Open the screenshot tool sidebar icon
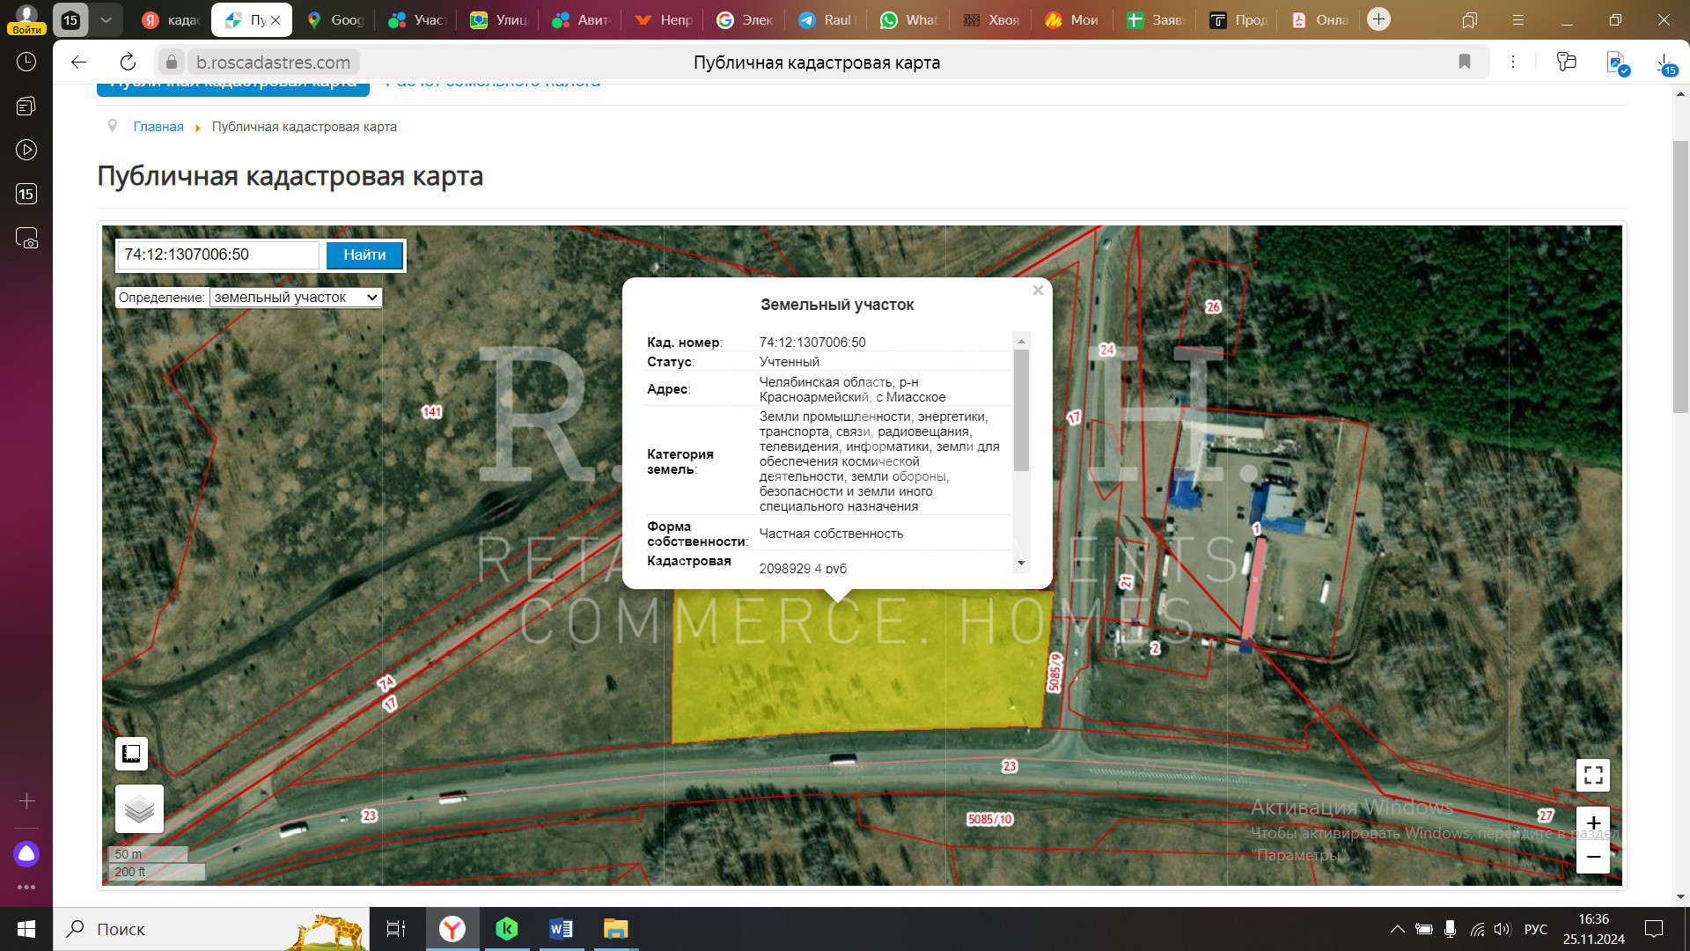 click(x=26, y=238)
